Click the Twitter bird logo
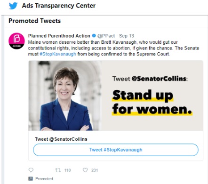This screenshot has width=208, height=184. pos(13,6)
